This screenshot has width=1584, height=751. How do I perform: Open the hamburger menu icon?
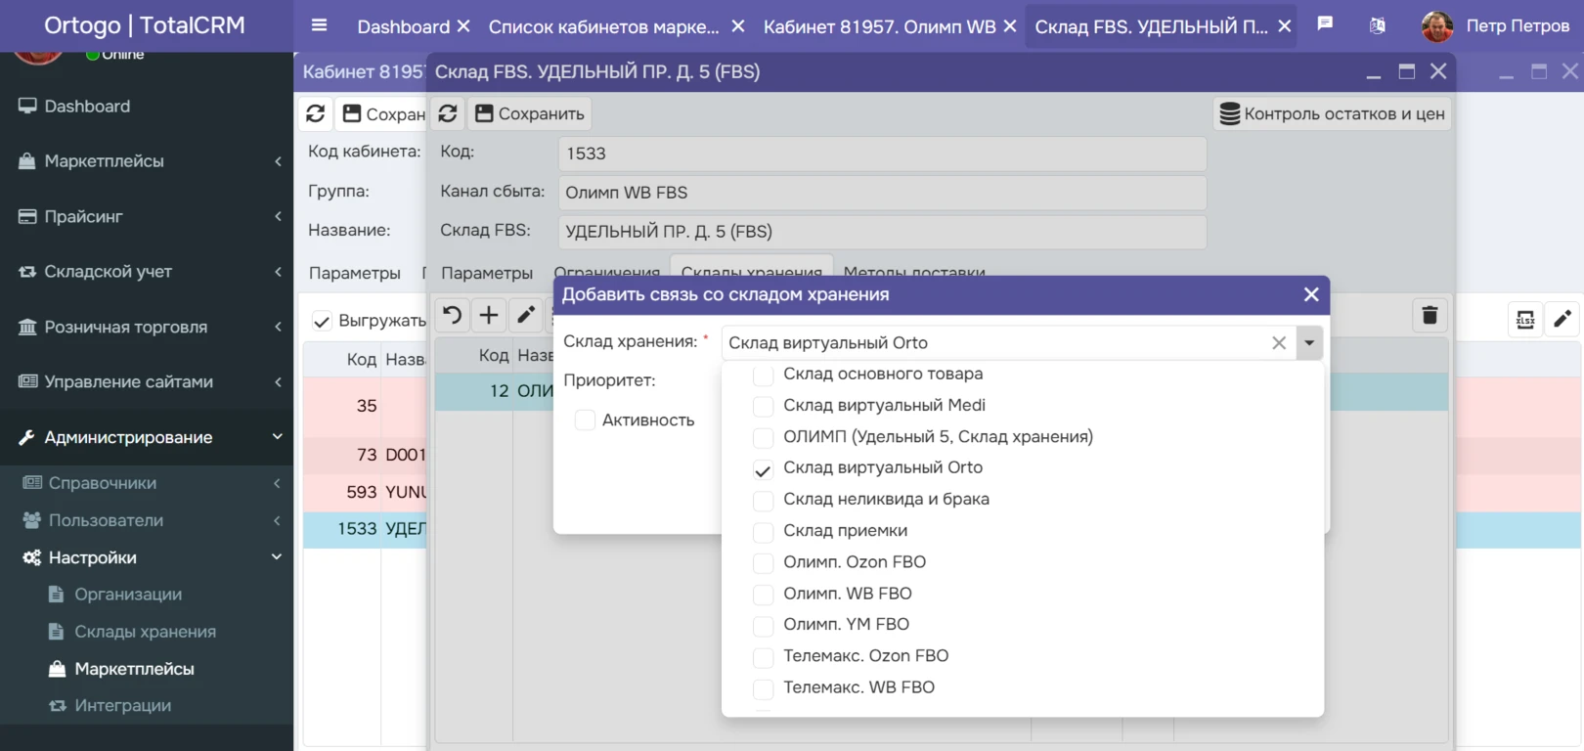point(319,25)
